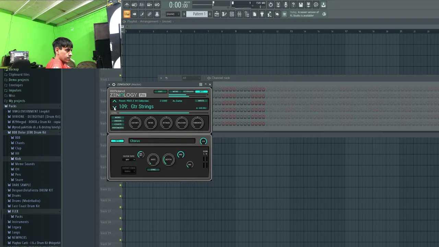Open the Kick folder in the browser

click(18, 159)
